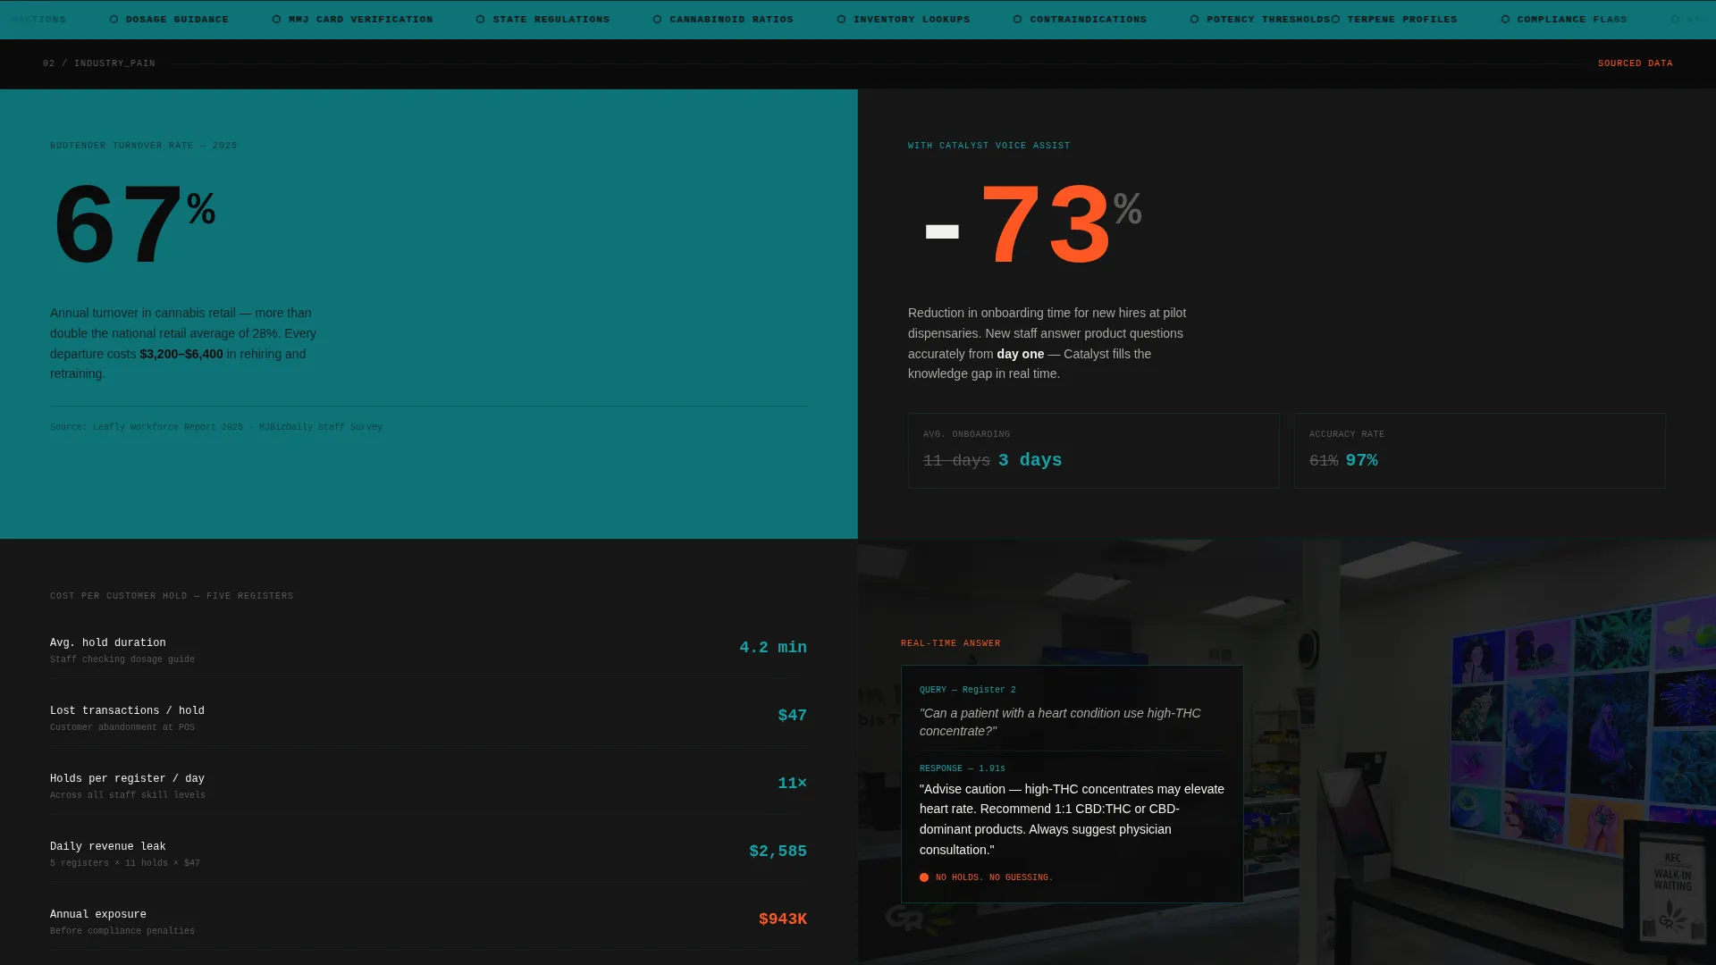Viewport: 1716px width, 965px height.
Task: Click the heart condition query quote
Action: [1060, 722]
